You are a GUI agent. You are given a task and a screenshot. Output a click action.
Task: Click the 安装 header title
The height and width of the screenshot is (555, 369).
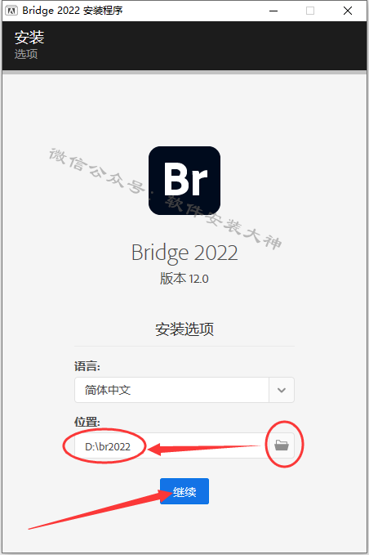29,38
